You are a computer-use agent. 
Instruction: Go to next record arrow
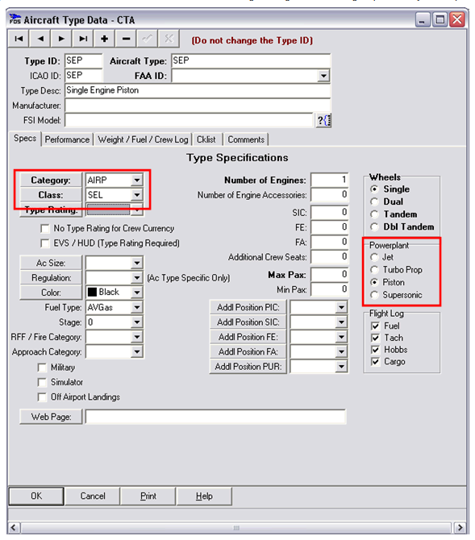61,39
